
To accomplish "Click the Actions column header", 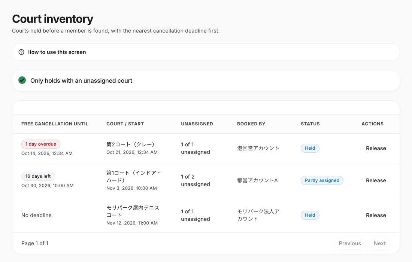I will click(x=372, y=124).
